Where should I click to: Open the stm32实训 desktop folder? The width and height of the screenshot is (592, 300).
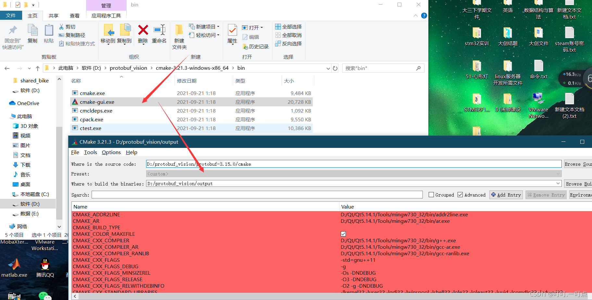[476, 36]
